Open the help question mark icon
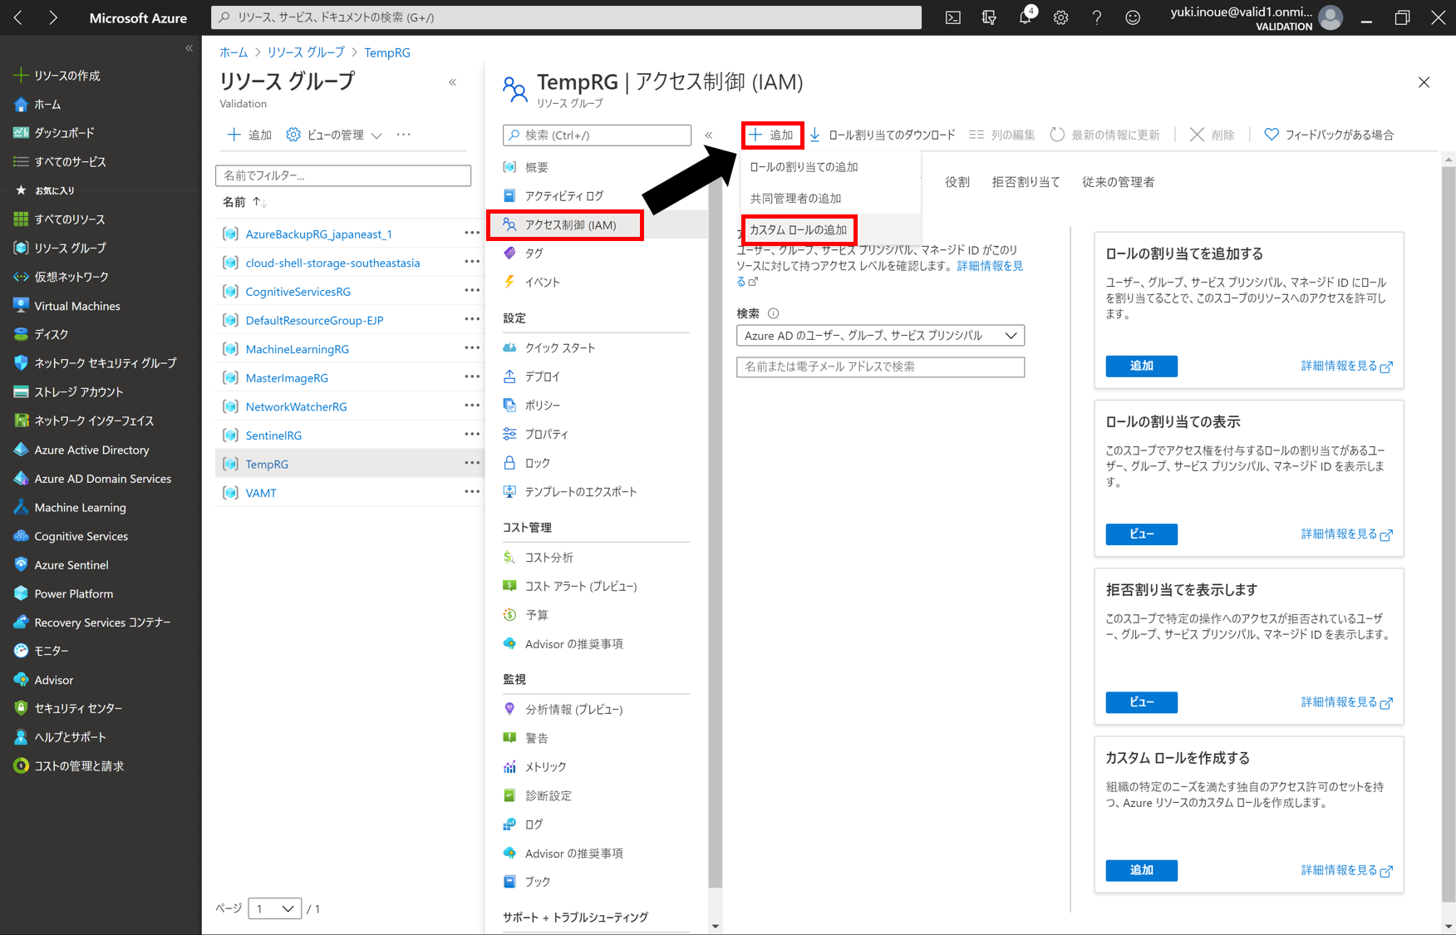 [x=1097, y=17]
